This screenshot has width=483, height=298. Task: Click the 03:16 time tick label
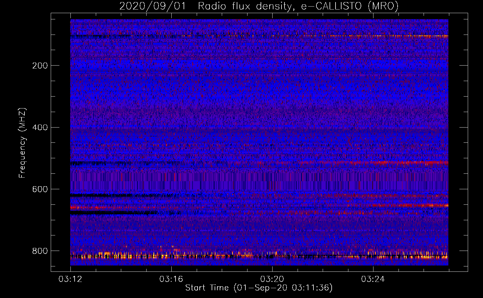[x=171, y=279]
